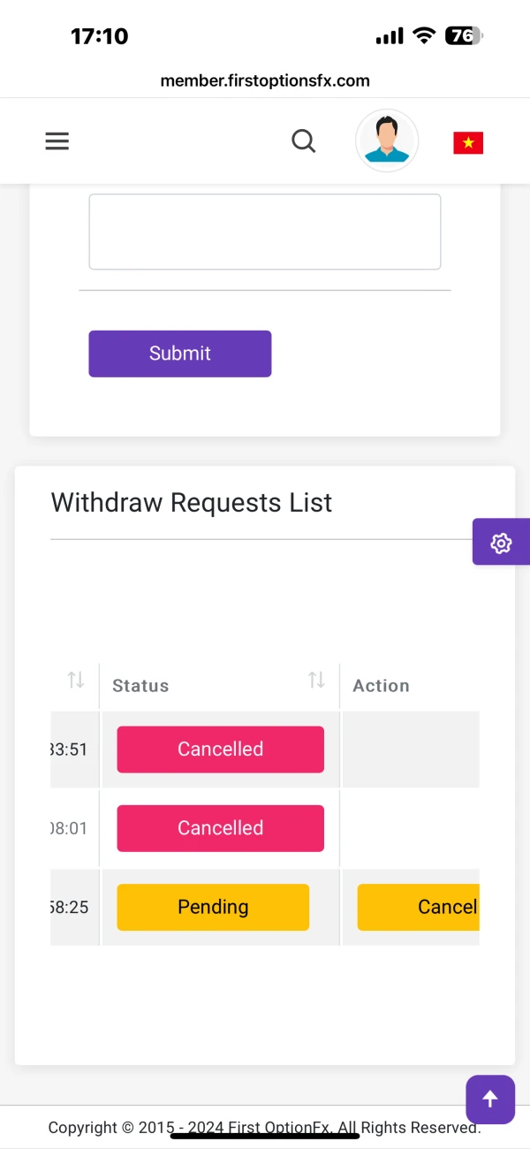Open the purple settings gear panel

pos(501,543)
